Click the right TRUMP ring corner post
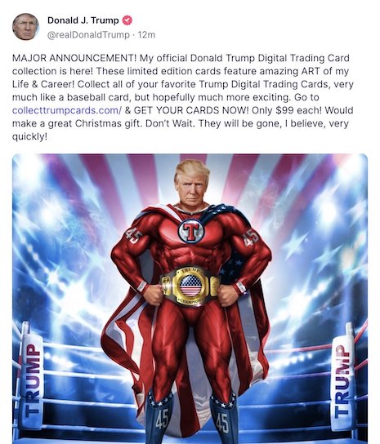The width and height of the screenshot is (380, 444). (x=343, y=380)
